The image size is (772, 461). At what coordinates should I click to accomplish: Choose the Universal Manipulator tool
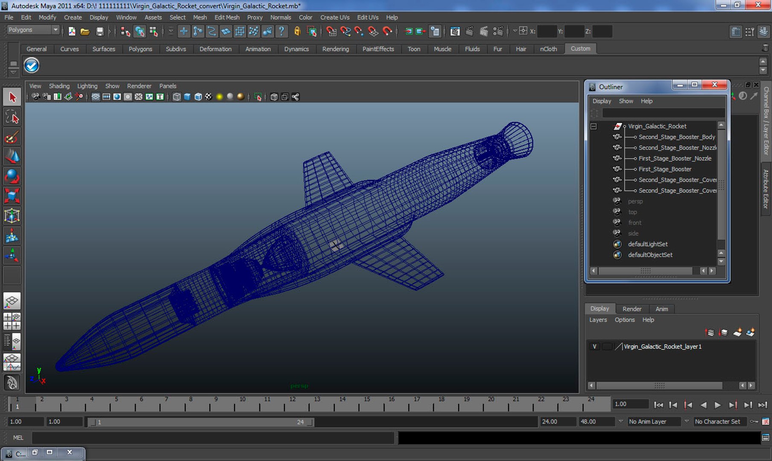pyautogui.click(x=12, y=216)
